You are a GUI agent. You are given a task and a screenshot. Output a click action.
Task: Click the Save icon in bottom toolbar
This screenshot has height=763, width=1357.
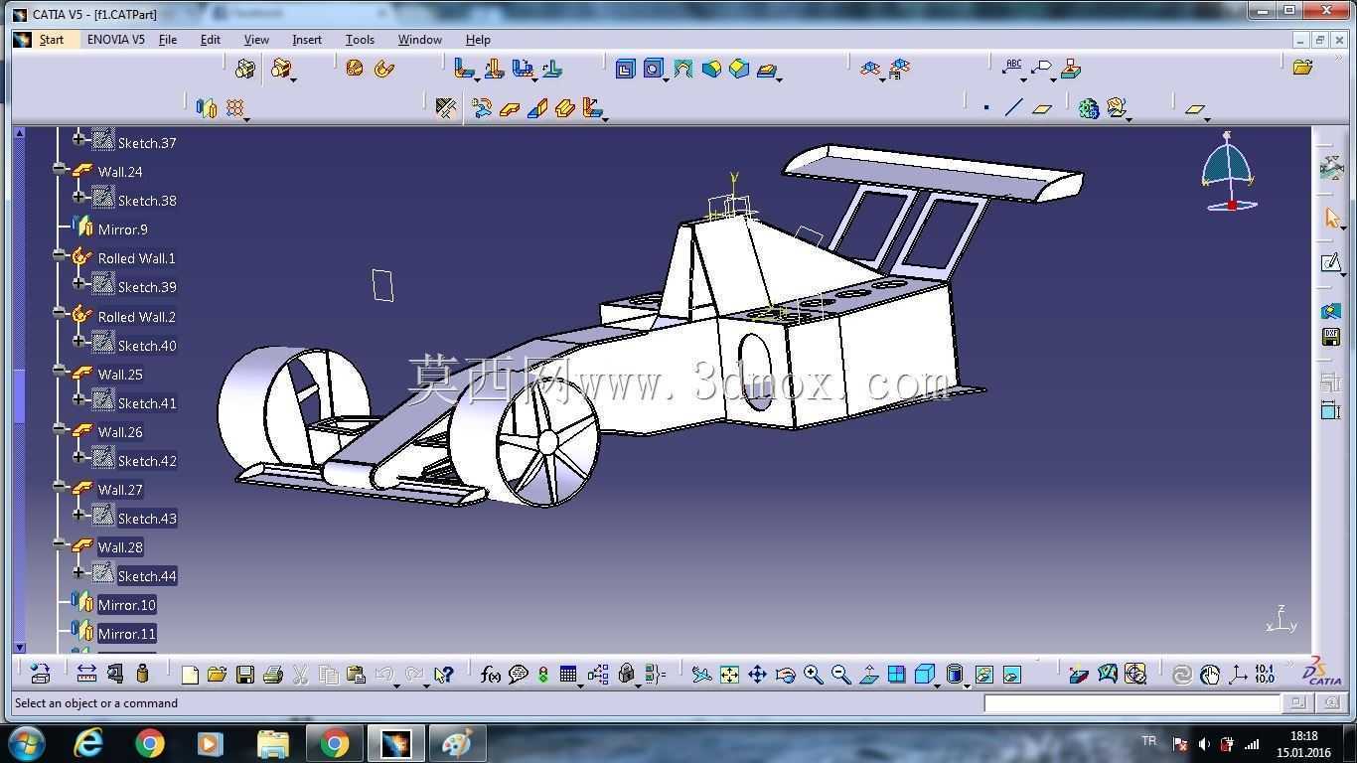pyautogui.click(x=244, y=675)
